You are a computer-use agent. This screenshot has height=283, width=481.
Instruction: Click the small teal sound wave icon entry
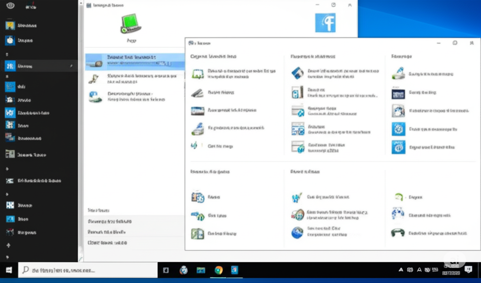(x=194, y=145)
